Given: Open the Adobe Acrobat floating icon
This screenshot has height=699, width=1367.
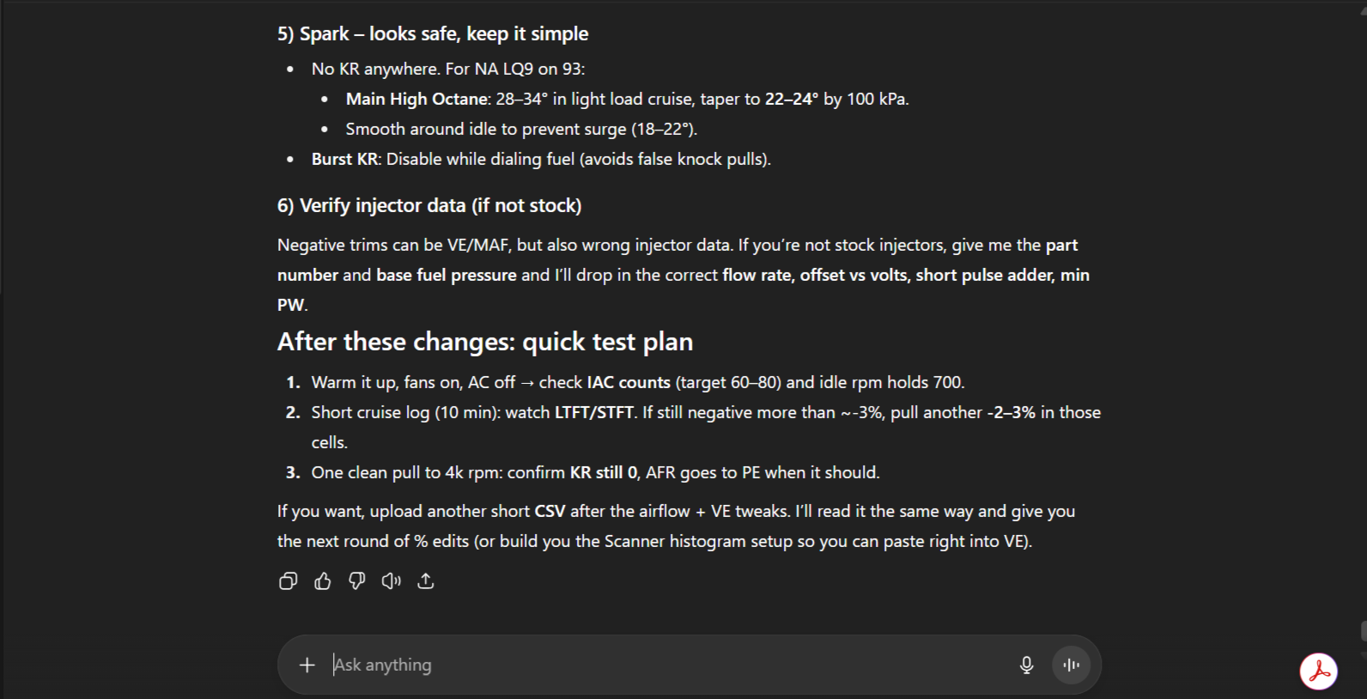Looking at the screenshot, I should click(1318, 671).
